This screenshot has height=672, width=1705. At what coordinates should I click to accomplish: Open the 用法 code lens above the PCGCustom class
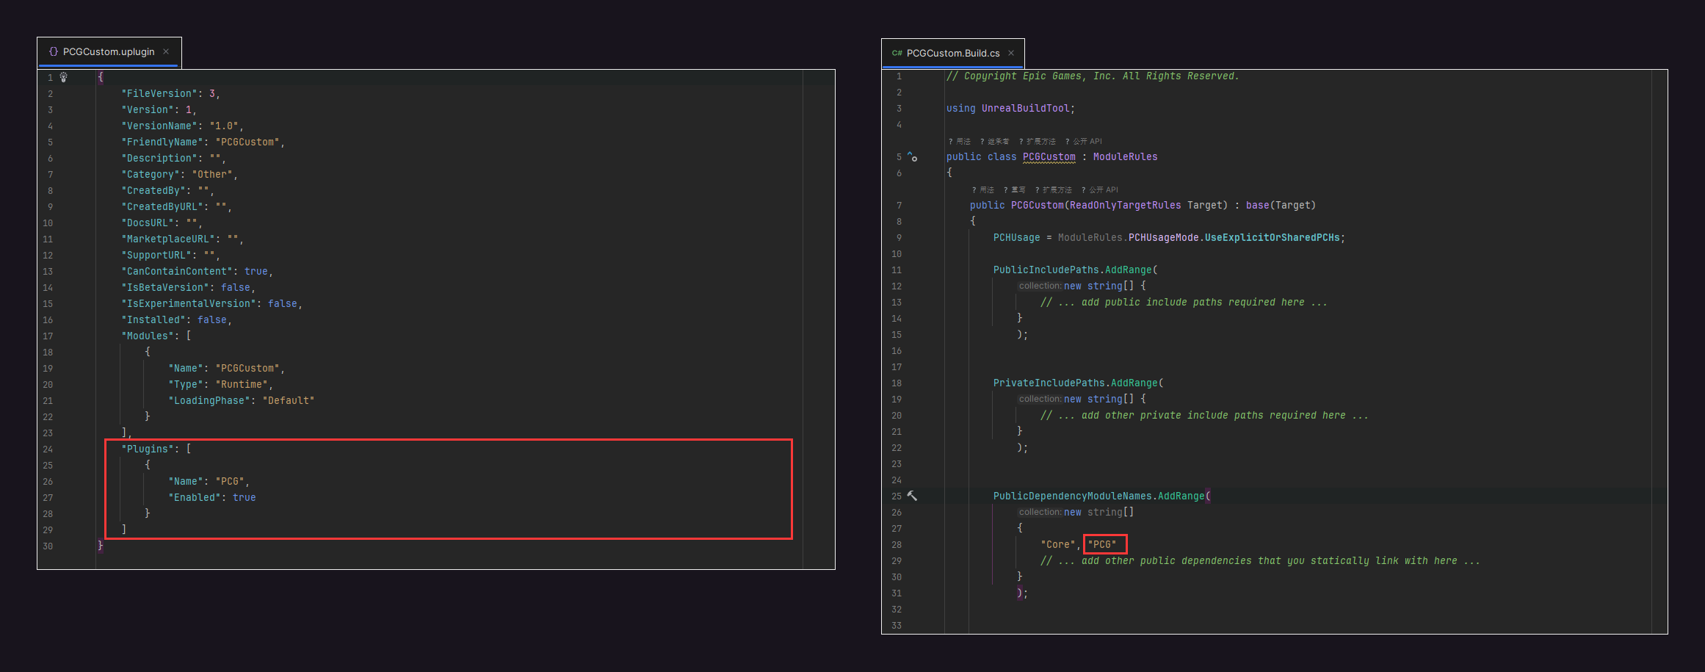(x=963, y=141)
